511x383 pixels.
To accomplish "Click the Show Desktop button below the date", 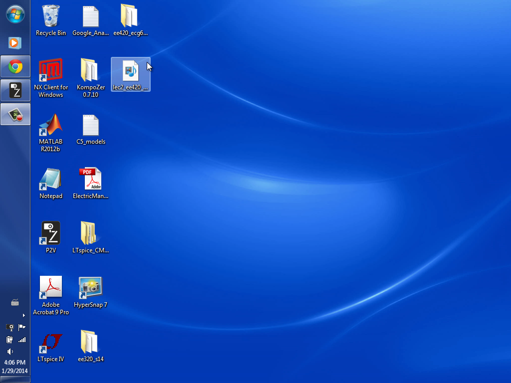I will (x=15, y=380).
